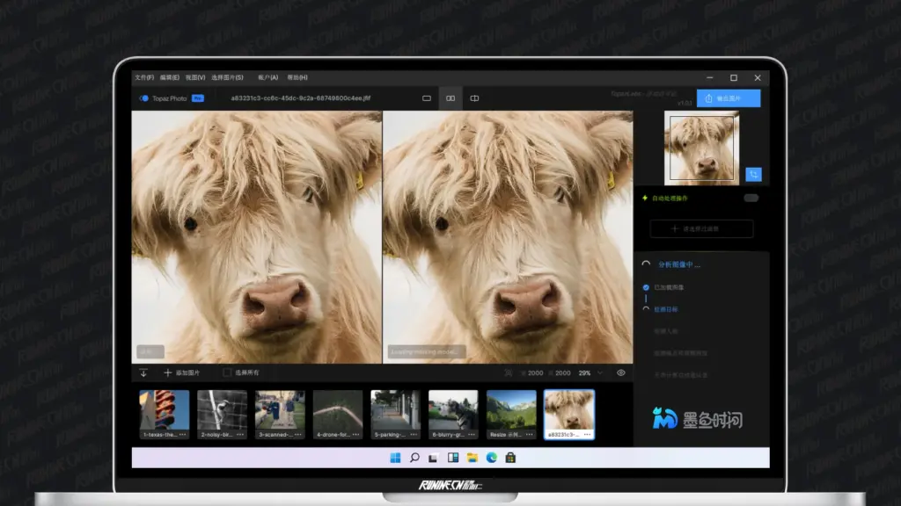Viewport: 901px width, 506px height.
Task: Click the completed 已加载图像 checkmark
Action: pyautogui.click(x=647, y=287)
